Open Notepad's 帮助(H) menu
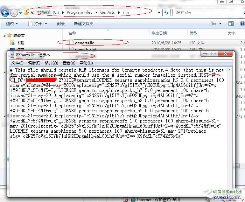The height and width of the screenshot is (202, 245). coord(86,63)
